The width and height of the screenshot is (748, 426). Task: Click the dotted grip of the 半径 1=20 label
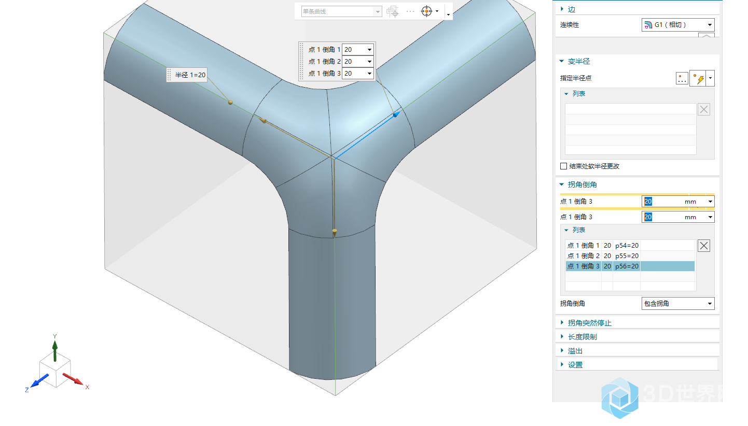point(169,75)
